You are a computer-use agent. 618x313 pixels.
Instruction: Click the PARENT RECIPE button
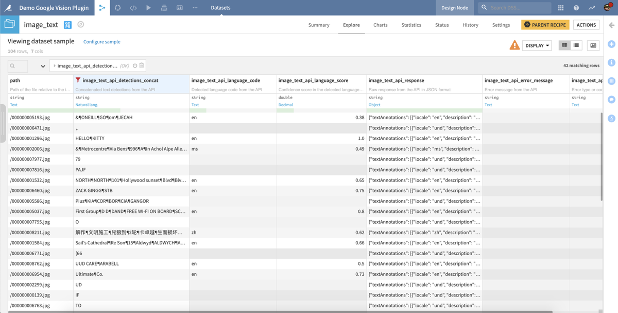pyautogui.click(x=545, y=25)
